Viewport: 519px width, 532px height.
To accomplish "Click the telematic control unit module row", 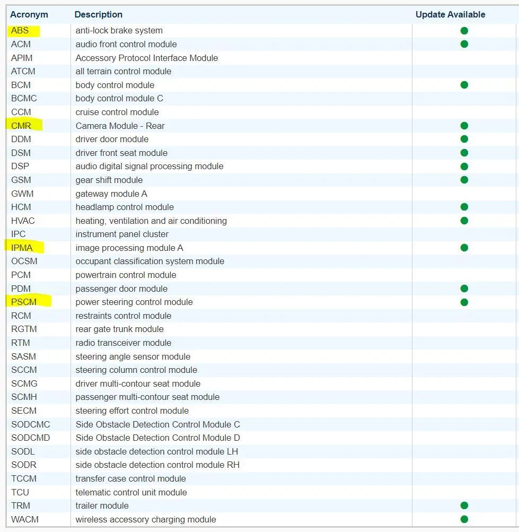I will [260, 492].
